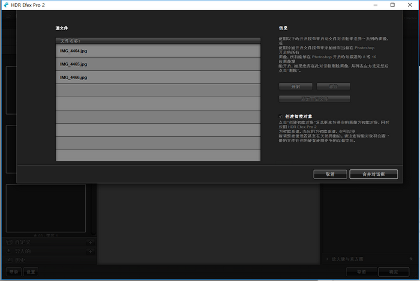The width and height of the screenshot is (420, 281).
Task: Select IMG_4464.jpg in the file list
Action: [x=158, y=51]
